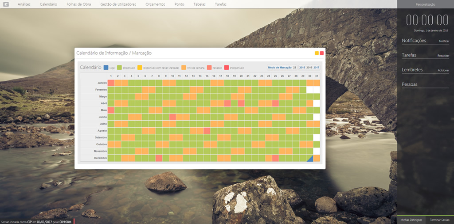Viewport: 454px width, 224px height.
Task: Click the G logo icon in top bar
Action: click(x=6, y=4)
